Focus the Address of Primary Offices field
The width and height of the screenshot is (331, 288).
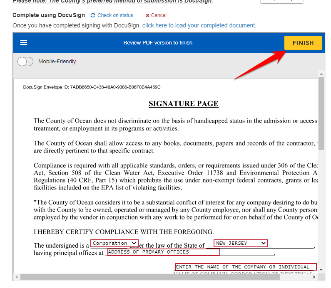click(163, 252)
